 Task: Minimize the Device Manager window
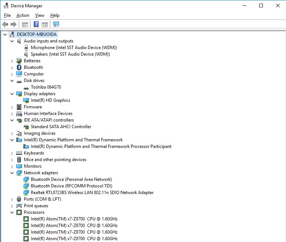(245, 5)
